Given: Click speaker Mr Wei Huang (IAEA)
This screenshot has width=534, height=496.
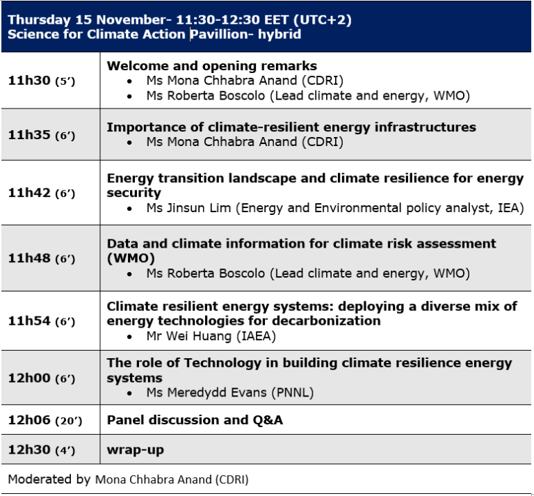Looking at the screenshot, I should coord(211,336).
